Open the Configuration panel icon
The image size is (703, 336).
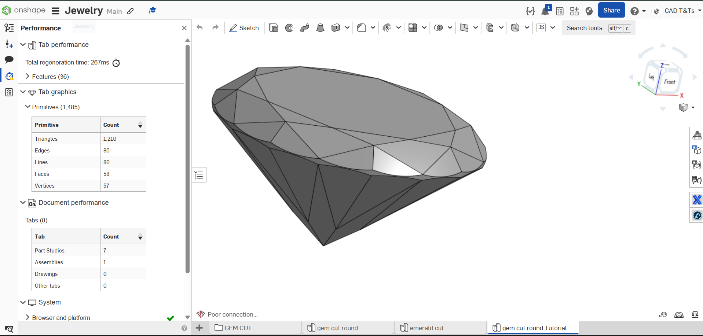pyautogui.click(x=697, y=150)
